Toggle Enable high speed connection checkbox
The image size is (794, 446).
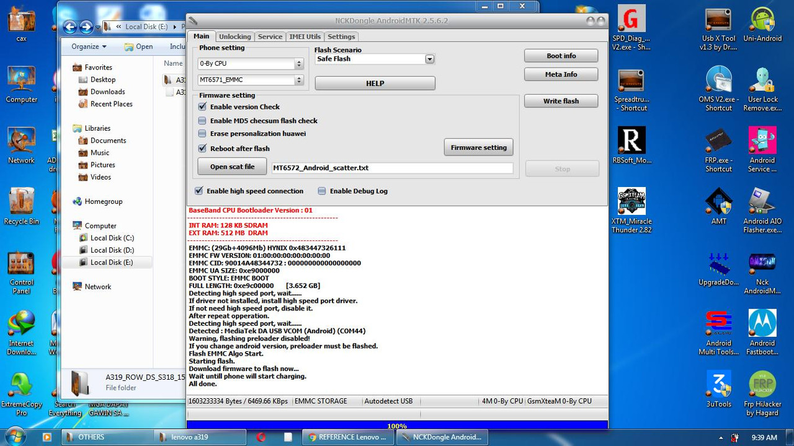199,191
